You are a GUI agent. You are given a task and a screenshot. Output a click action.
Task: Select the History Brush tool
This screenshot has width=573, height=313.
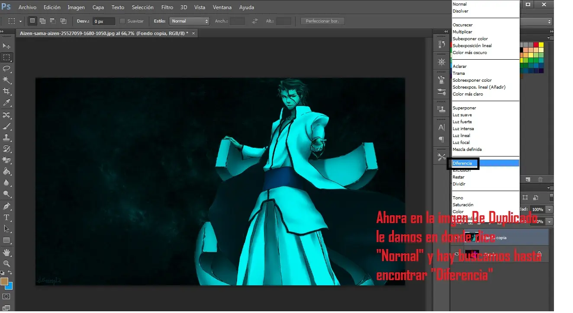click(6, 149)
